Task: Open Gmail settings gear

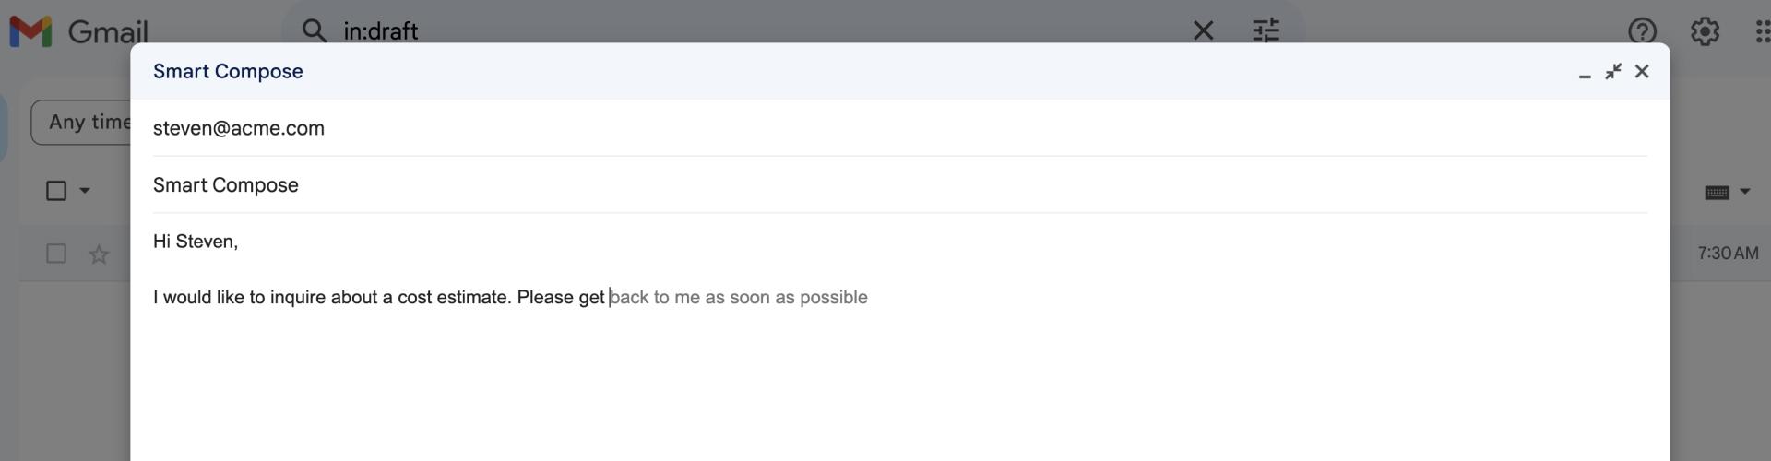Action: coord(1705,31)
